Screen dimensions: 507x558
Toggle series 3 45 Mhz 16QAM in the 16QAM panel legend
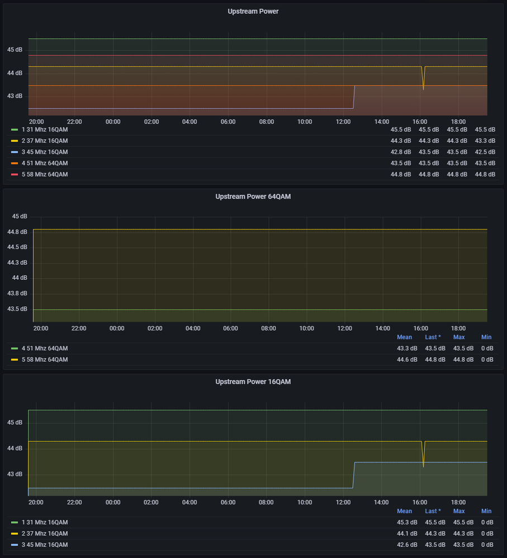pos(45,545)
